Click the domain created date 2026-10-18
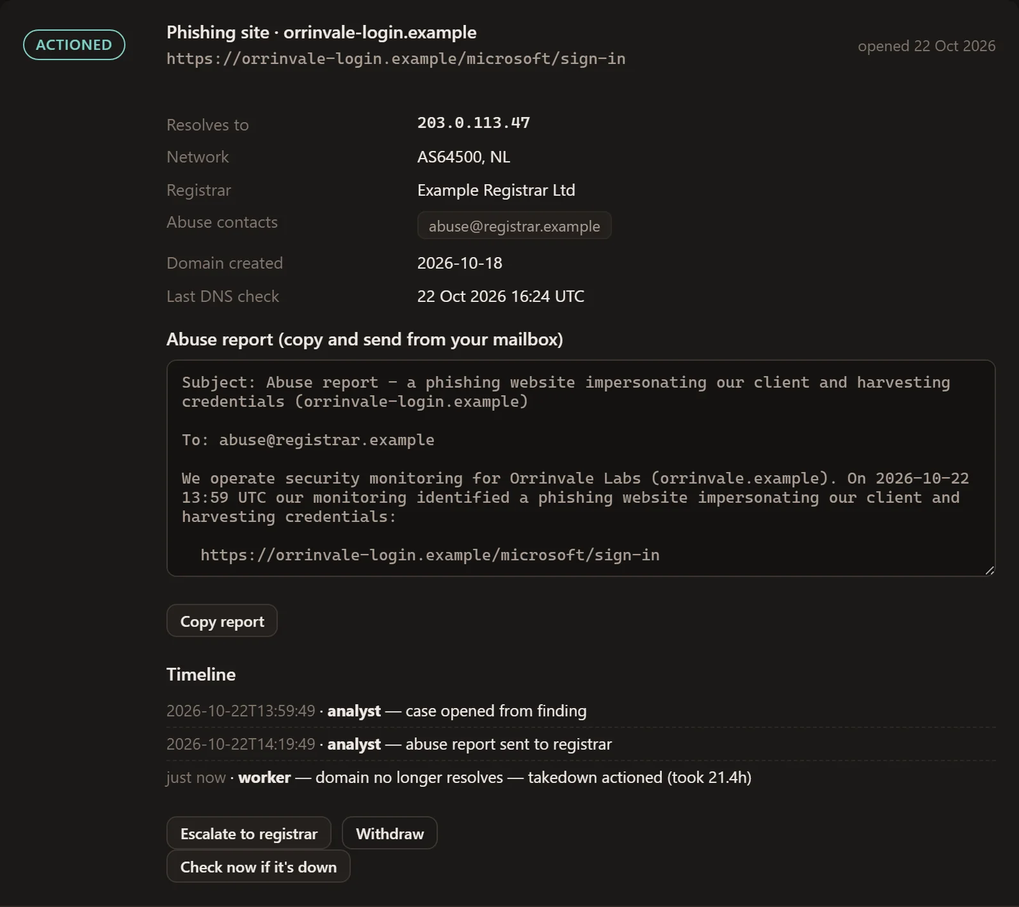1019x907 pixels. point(460,263)
